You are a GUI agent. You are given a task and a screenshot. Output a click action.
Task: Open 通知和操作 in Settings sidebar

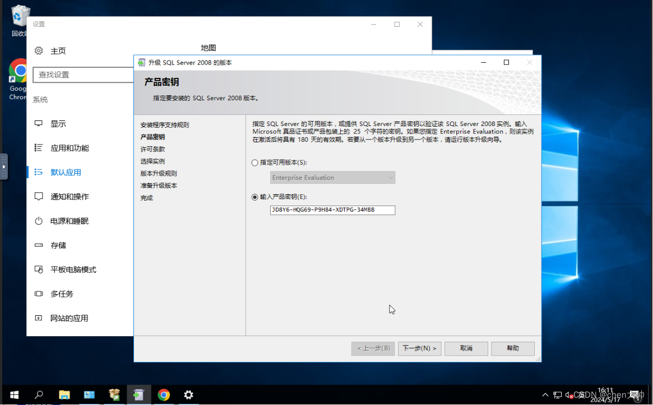point(70,197)
